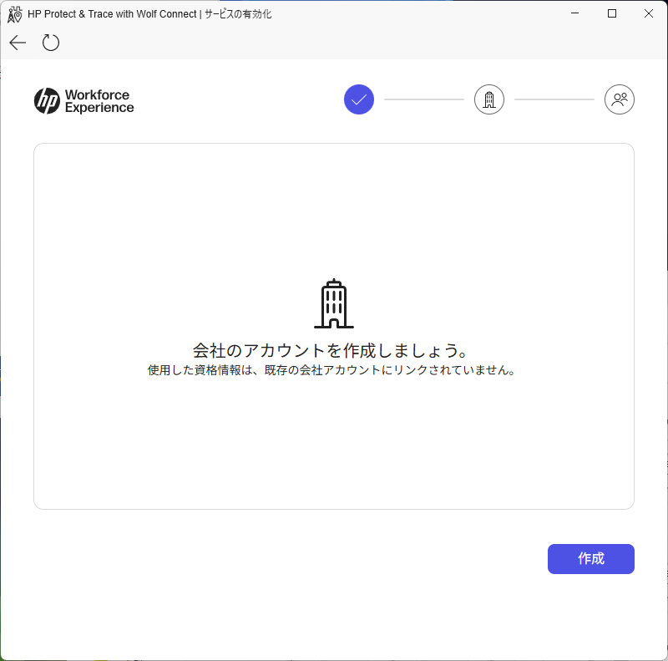This screenshot has width=668, height=661.
Task: Click the HP Protect & Trace app icon in the title bar
Action: pyautogui.click(x=14, y=14)
